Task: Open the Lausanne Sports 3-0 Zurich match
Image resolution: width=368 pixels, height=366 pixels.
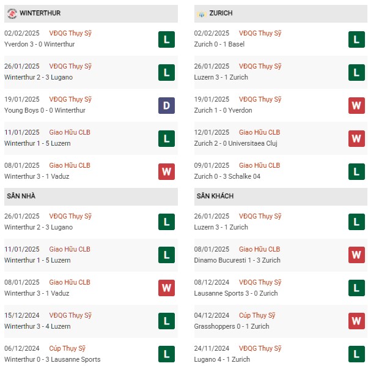Action: tap(236, 293)
